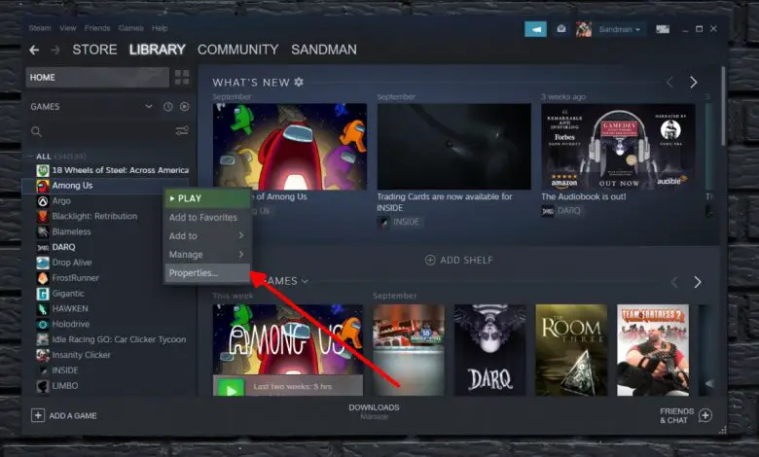759x457 pixels.
Task: Open the inbox envelope icon in the top bar
Action: point(561,29)
